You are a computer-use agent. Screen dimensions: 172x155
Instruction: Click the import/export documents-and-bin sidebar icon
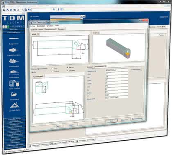pos(14,83)
